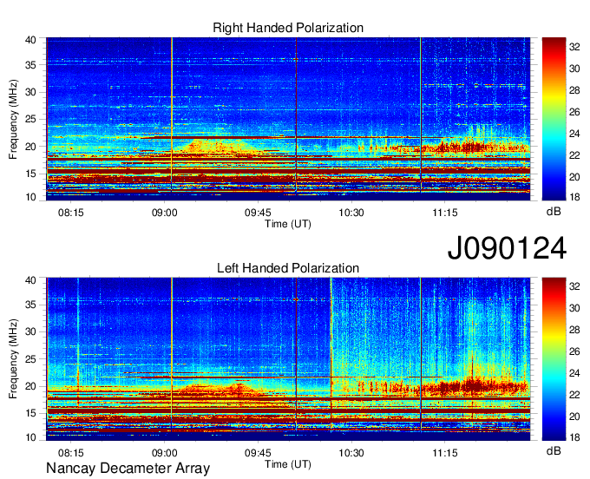Click the "Nancay Decameter Array" caption
The image size is (590, 479).
128,469
